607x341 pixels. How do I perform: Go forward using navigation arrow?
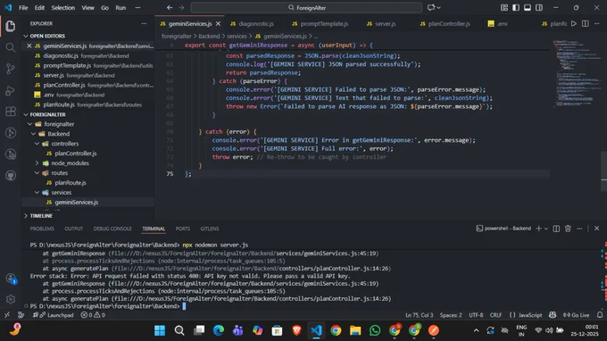(181, 7)
